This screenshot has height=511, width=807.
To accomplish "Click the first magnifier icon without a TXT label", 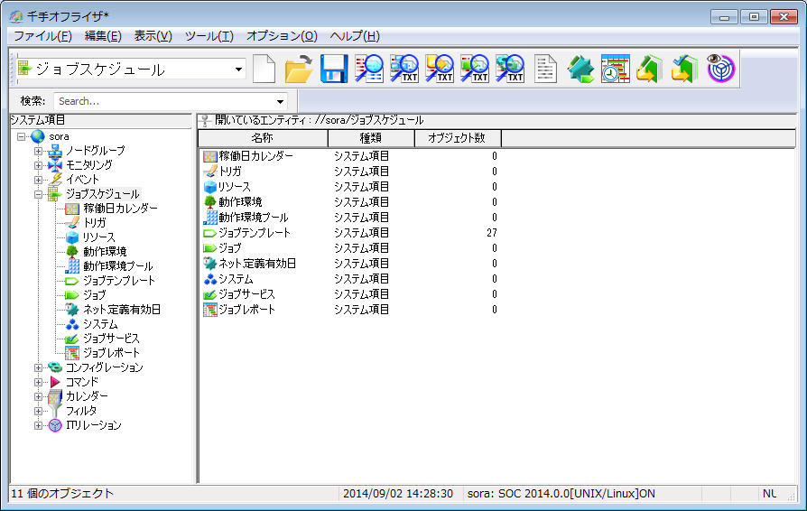I will [369, 69].
